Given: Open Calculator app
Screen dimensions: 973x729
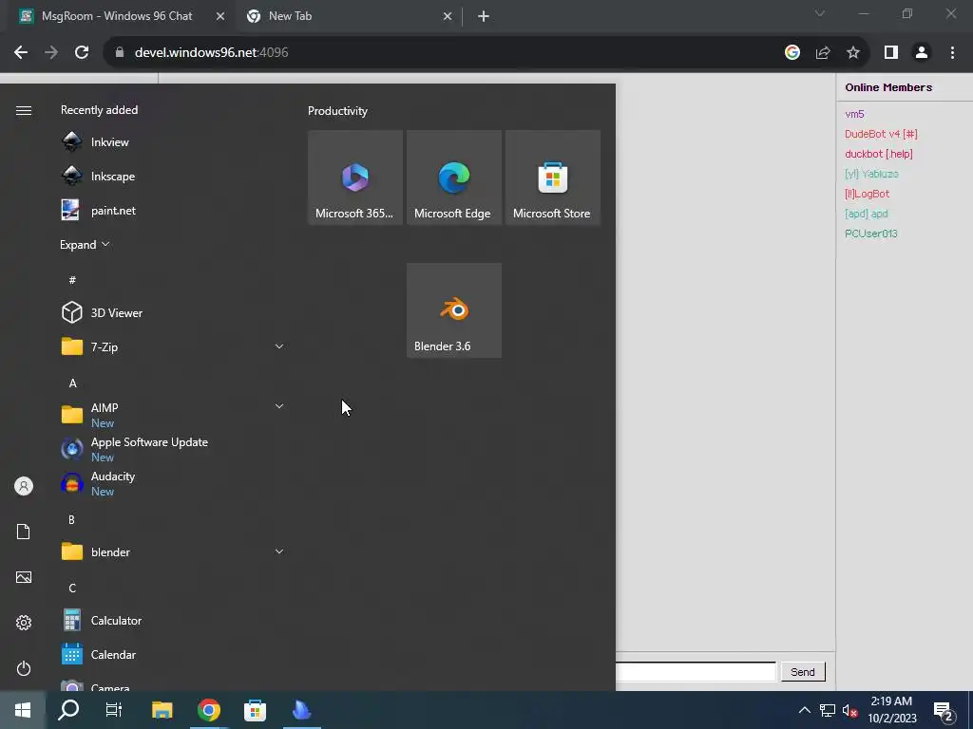Looking at the screenshot, I should (x=173, y=620).
